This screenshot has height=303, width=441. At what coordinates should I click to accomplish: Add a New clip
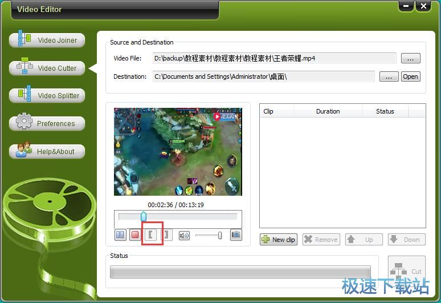tap(279, 240)
